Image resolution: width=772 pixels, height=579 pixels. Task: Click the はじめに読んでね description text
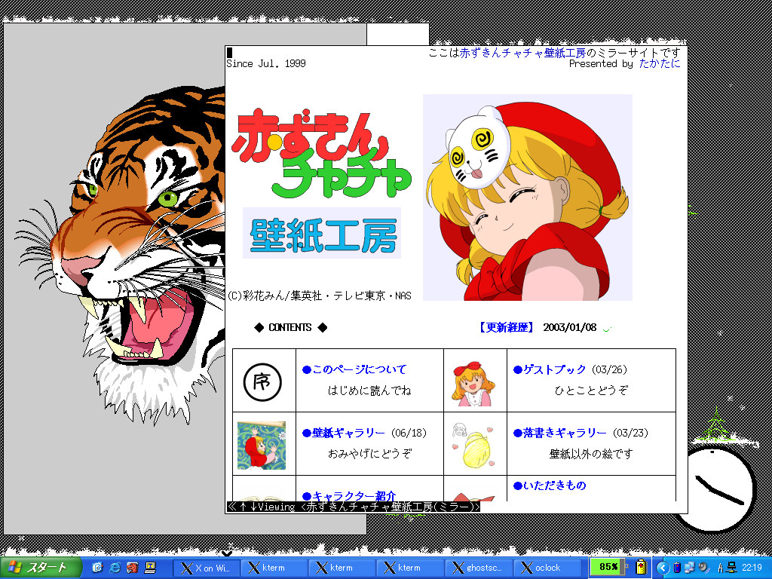[x=369, y=391]
